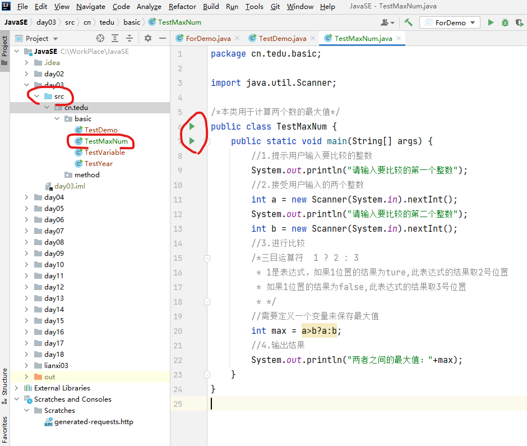Open the ForDemo run configuration dropdown
Viewport: 527px width, 446px height.
450,22
